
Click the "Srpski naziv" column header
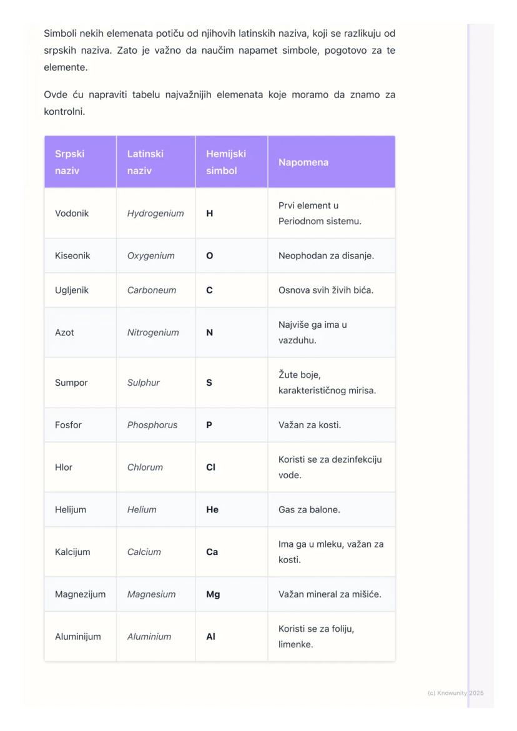tap(70, 162)
